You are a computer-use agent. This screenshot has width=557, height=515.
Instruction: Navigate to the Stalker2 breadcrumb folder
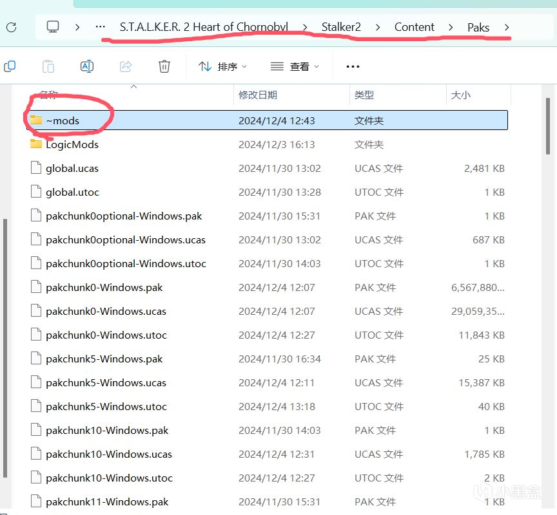(341, 27)
